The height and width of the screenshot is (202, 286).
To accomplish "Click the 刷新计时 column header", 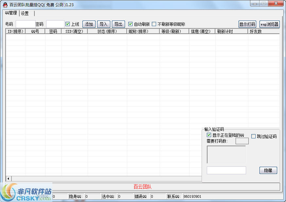I will (x=232, y=31).
